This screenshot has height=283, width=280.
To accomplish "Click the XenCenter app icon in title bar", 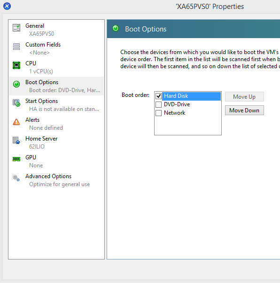I will click(x=7, y=6).
